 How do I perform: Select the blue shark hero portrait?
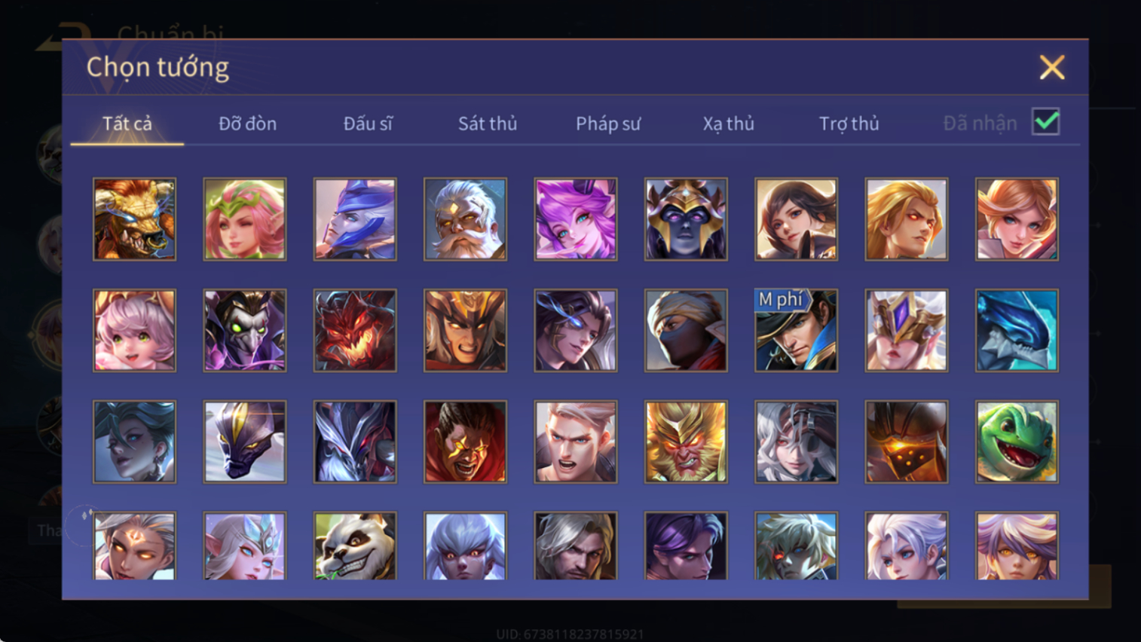tap(1017, 331)
